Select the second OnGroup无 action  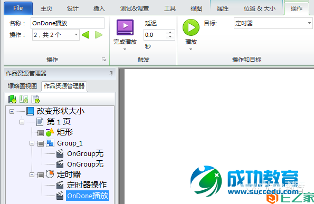pyautogui.click(x=85, y=164)
